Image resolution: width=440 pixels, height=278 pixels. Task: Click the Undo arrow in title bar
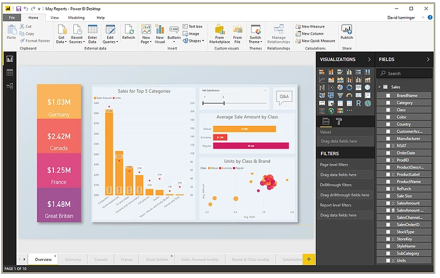[26, 9]
